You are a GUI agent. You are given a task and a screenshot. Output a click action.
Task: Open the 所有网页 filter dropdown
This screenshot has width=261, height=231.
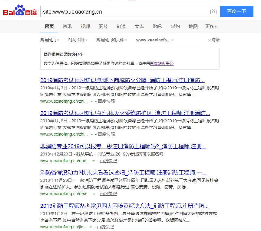50,40
